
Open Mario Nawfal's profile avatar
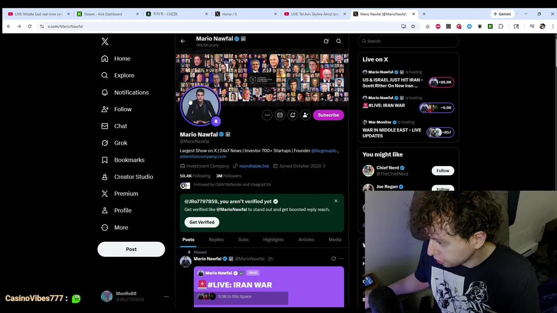pyautogui.click(x=200, y=106)
